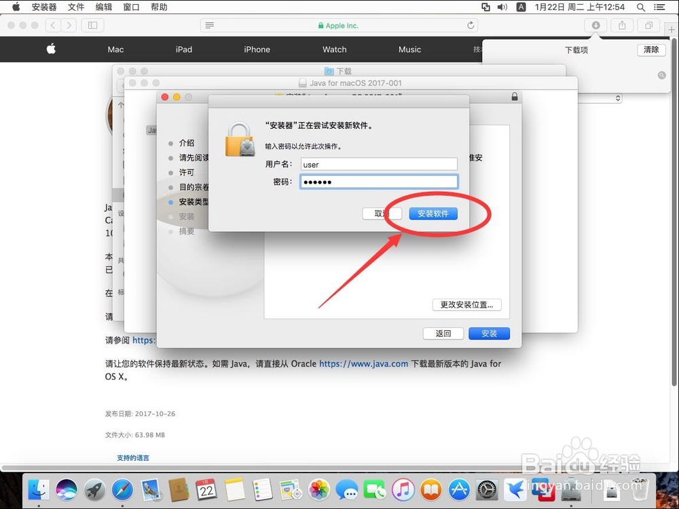The width and height of the screenshot is (679, 509).
Task: Open the App Store from the Dock
Action: tap(458, 489)
